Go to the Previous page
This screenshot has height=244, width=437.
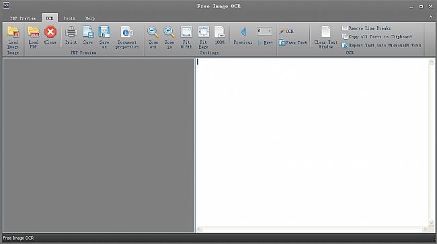point(243,36)
